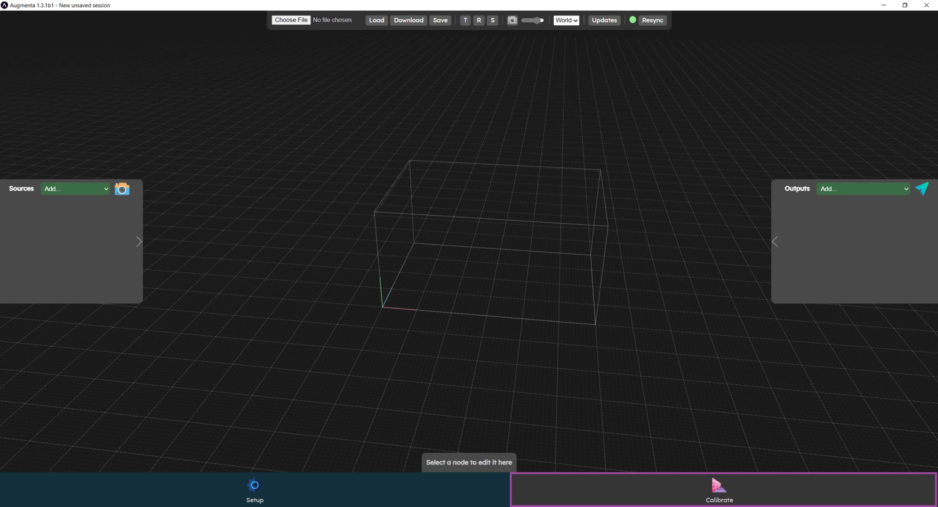Image resolution: width=938 pixels, height=507 pixels.
Task: Open the Outputs Add dropdown
Action: tap(862, 189)
